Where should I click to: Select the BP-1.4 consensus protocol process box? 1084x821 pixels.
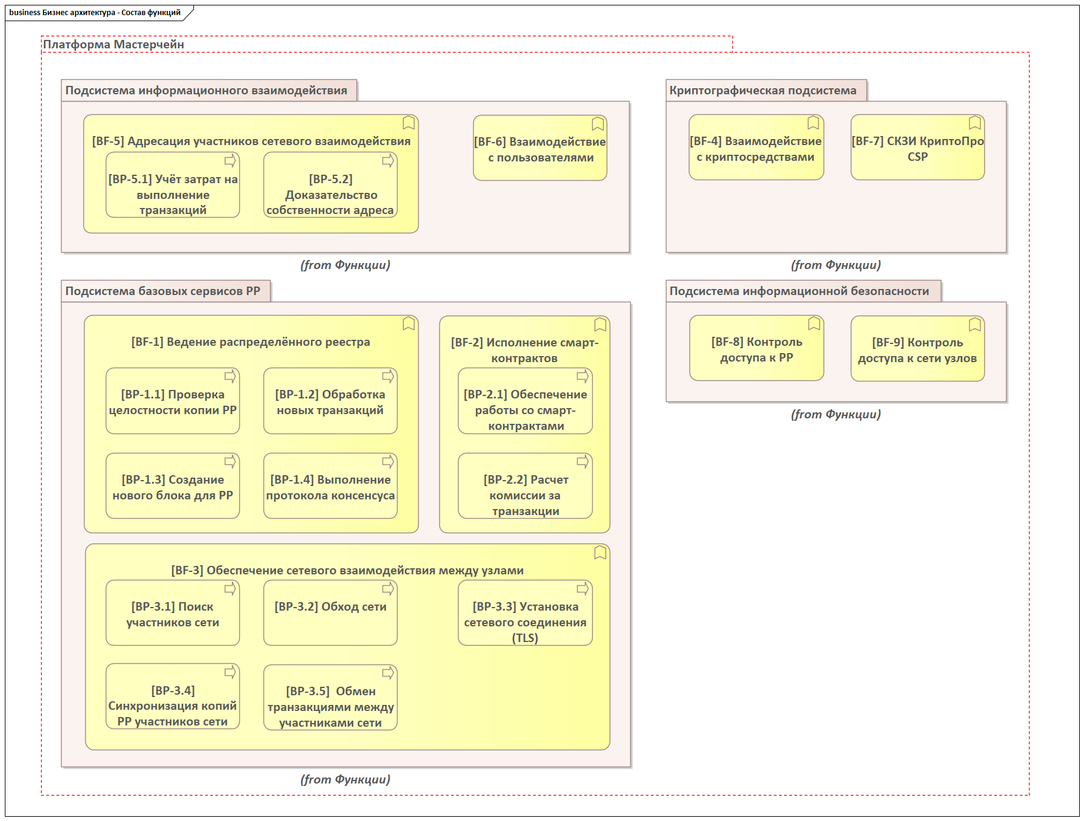tap(330, 487)
